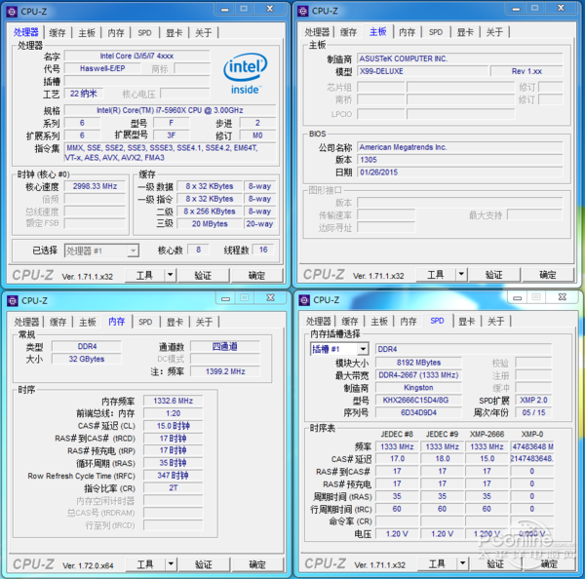Screen dimensions: 585x579
Task: Open 显卡 tab in the processor window
Action: tap(174, 33)
